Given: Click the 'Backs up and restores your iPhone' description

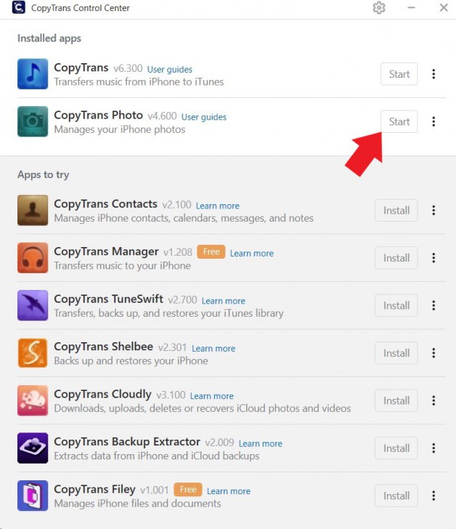Looking at the screenshot, I should (x=131, y=360).
